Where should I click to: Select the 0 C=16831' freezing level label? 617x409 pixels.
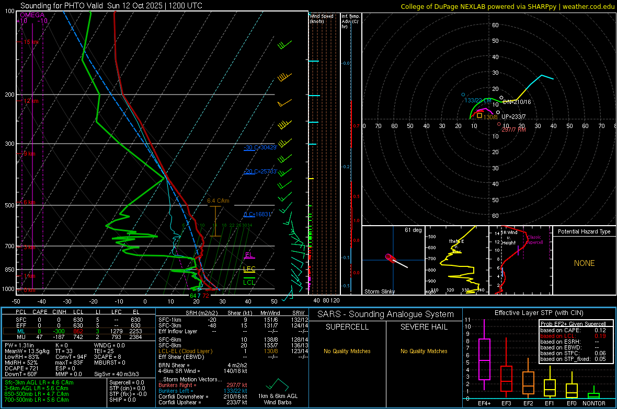[x=258, y=214]
